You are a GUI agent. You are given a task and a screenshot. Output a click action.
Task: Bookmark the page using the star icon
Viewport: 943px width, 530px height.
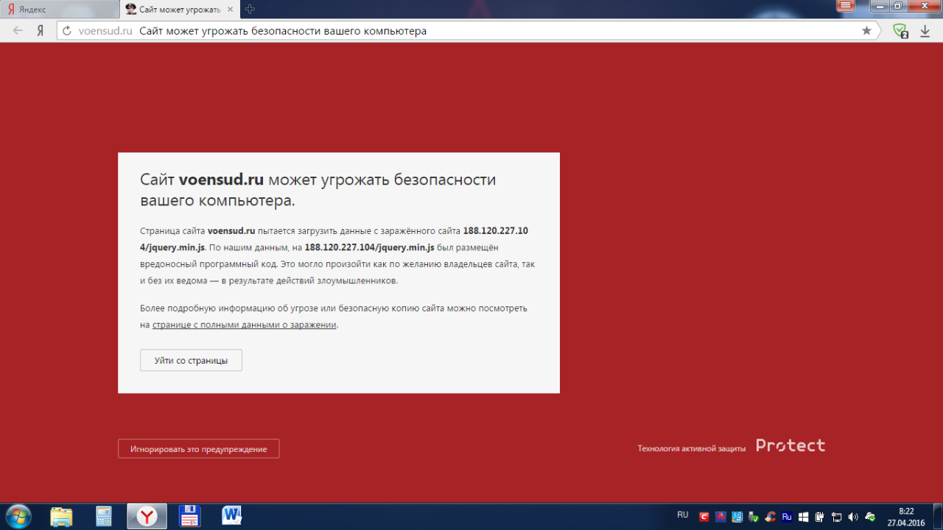(x=866, y=31)
